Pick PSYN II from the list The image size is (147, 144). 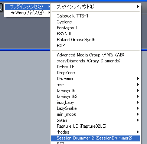click(95, 34)
